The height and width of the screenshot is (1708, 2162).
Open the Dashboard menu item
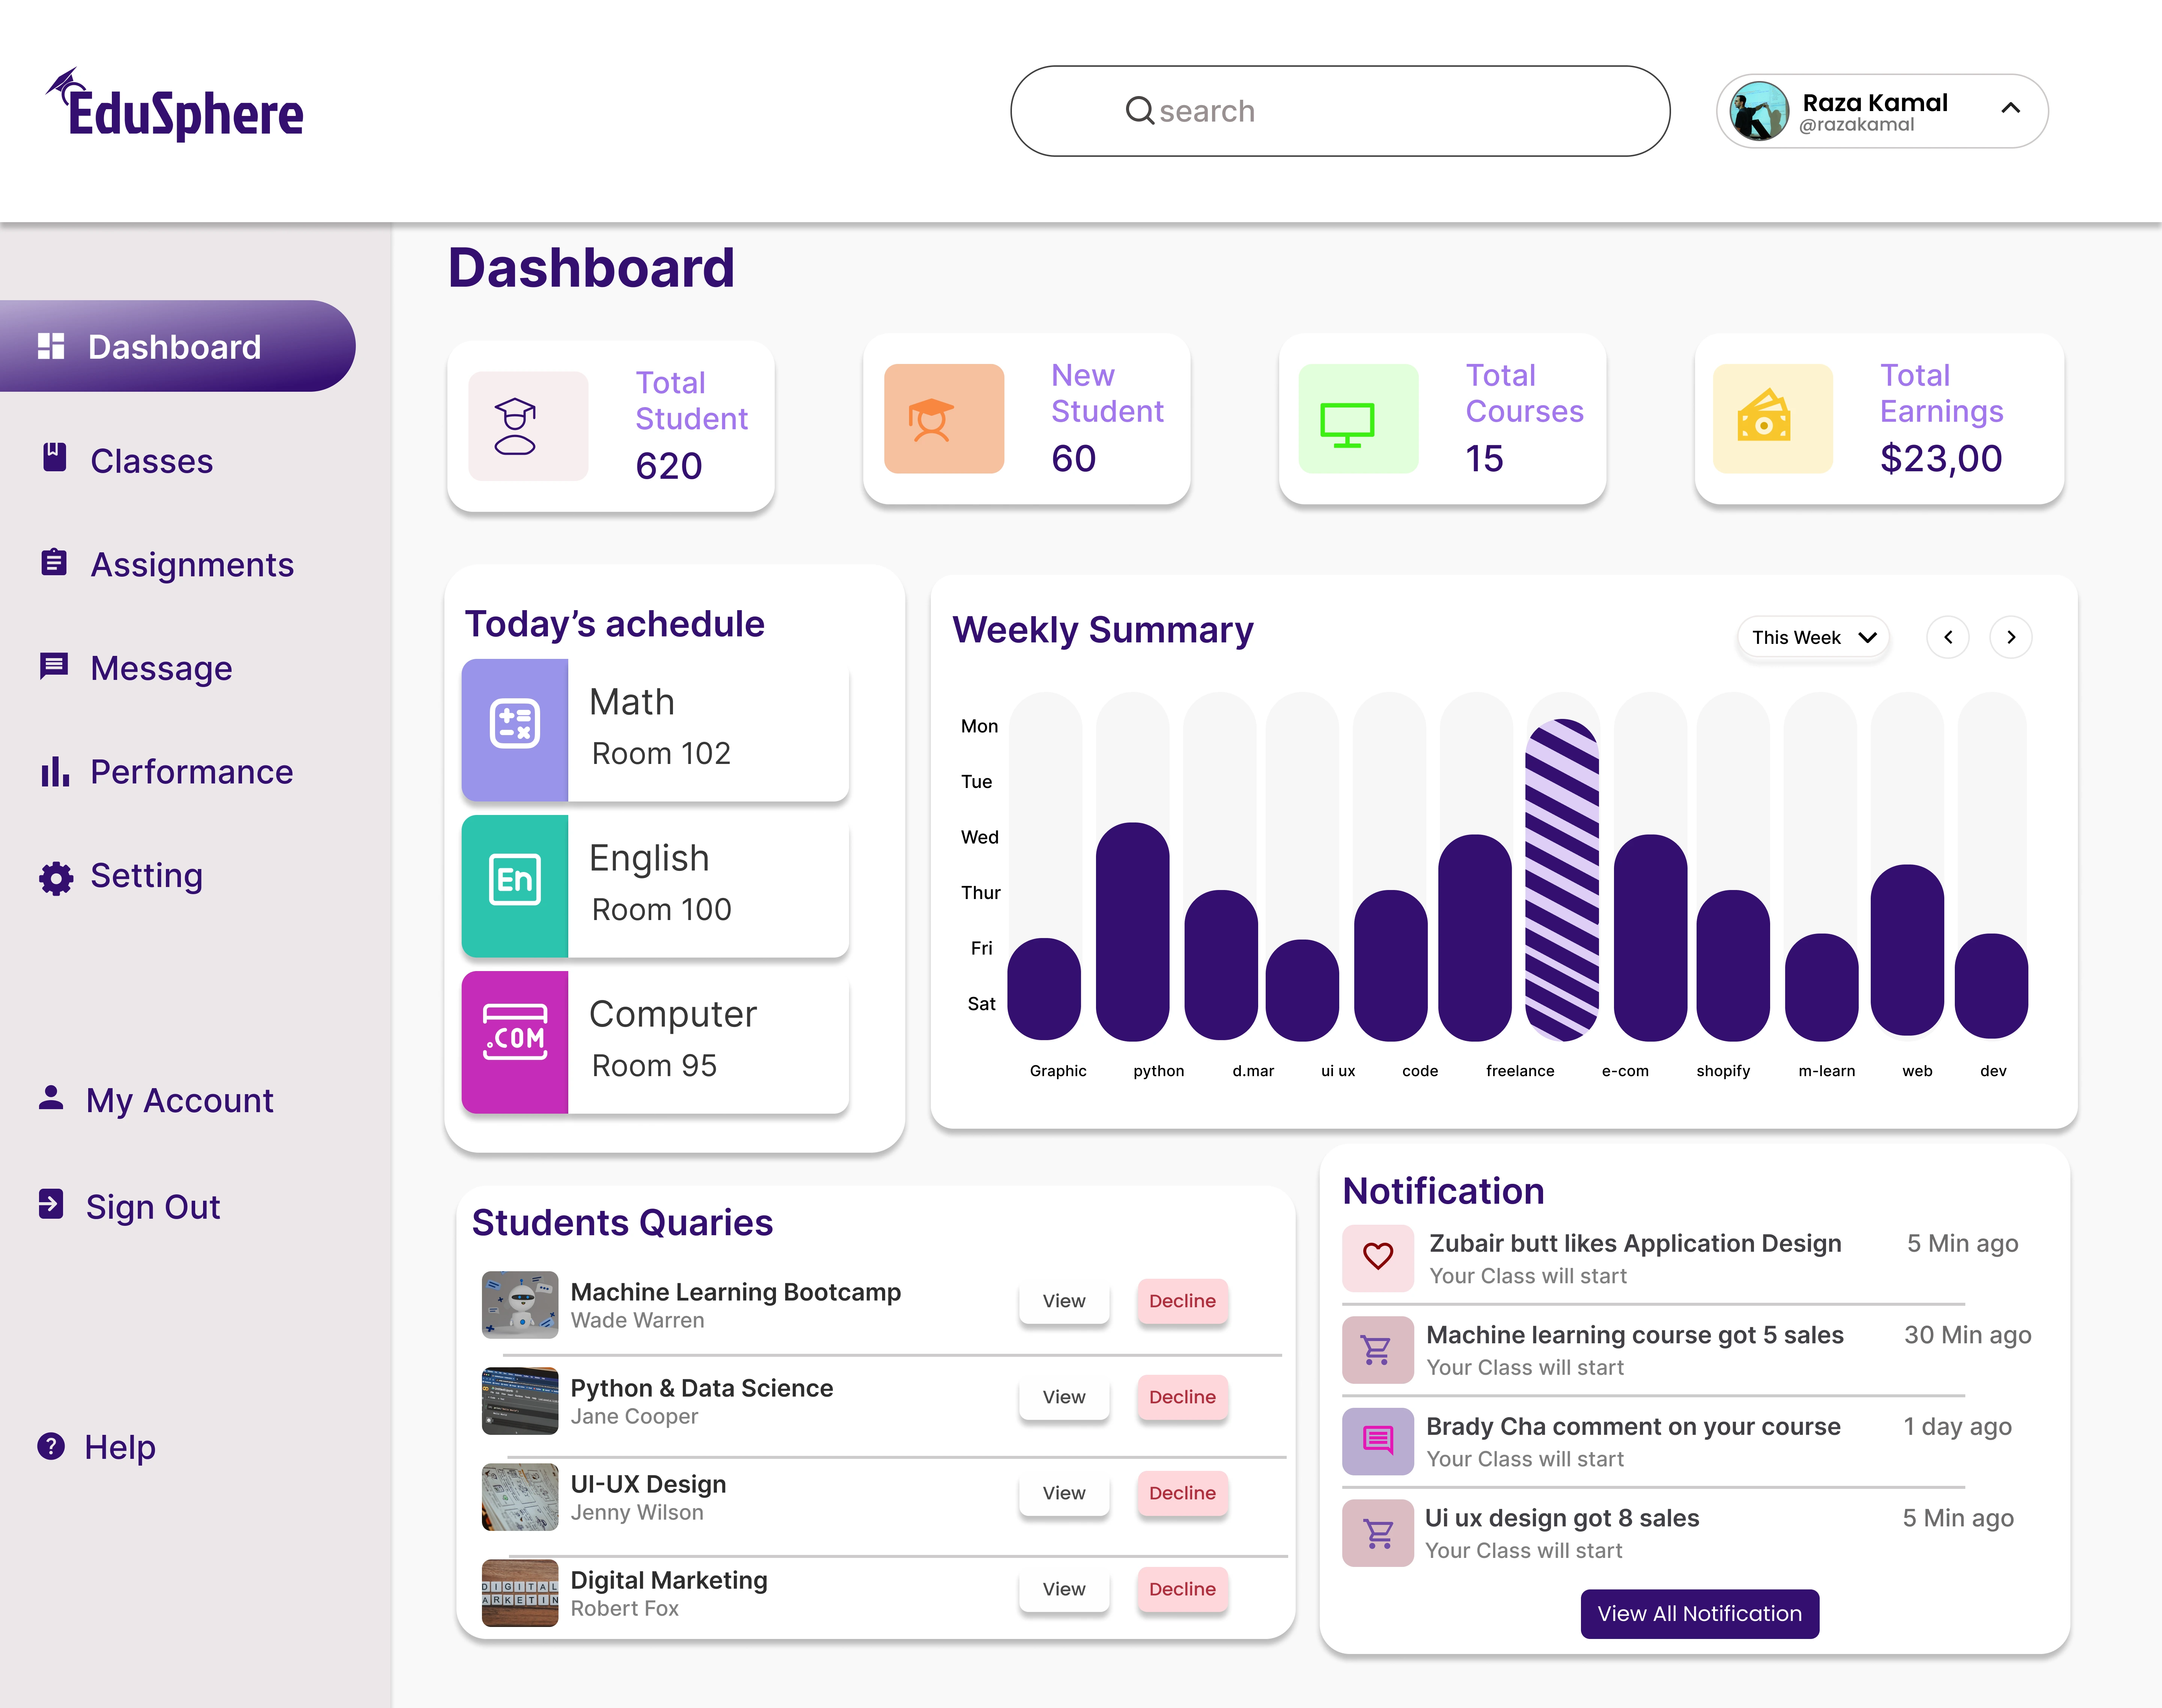click(x=177, y=346)
